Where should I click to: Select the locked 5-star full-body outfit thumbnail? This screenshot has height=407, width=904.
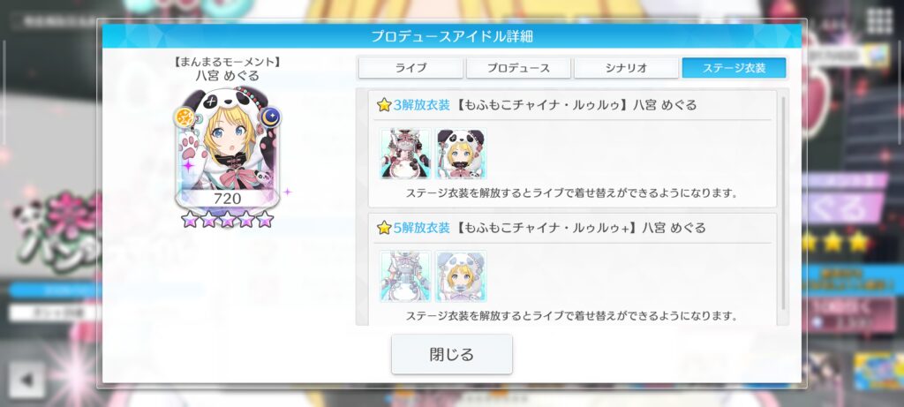pyautogui.click(x=405, y=276)
